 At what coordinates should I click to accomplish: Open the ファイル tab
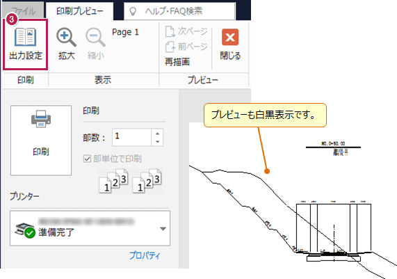pos(24,11)
